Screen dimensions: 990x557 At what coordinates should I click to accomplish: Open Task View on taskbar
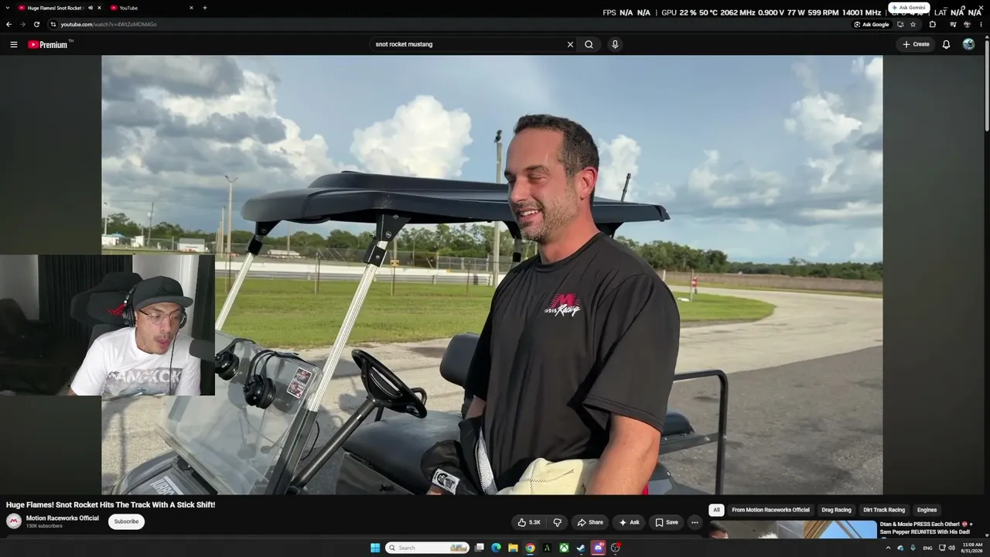(479, 548)
